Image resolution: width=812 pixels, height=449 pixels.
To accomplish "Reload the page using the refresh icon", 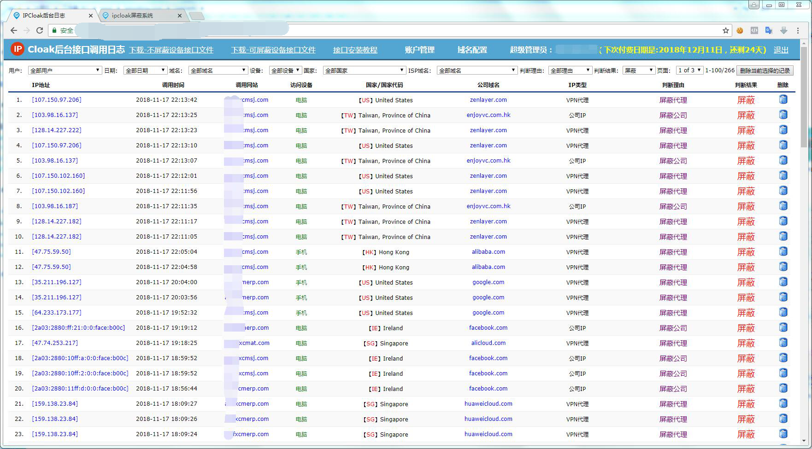I will [x=40, y=30].
